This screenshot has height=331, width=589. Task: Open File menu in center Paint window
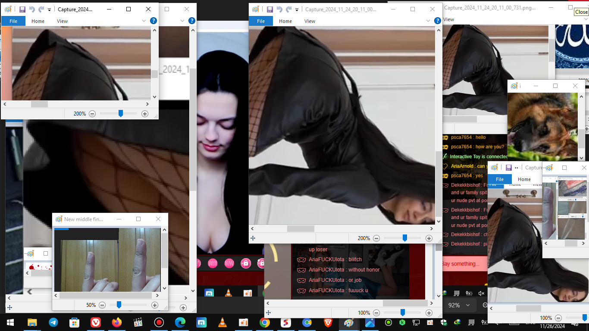pyautogui.click(x=261, y=21)
